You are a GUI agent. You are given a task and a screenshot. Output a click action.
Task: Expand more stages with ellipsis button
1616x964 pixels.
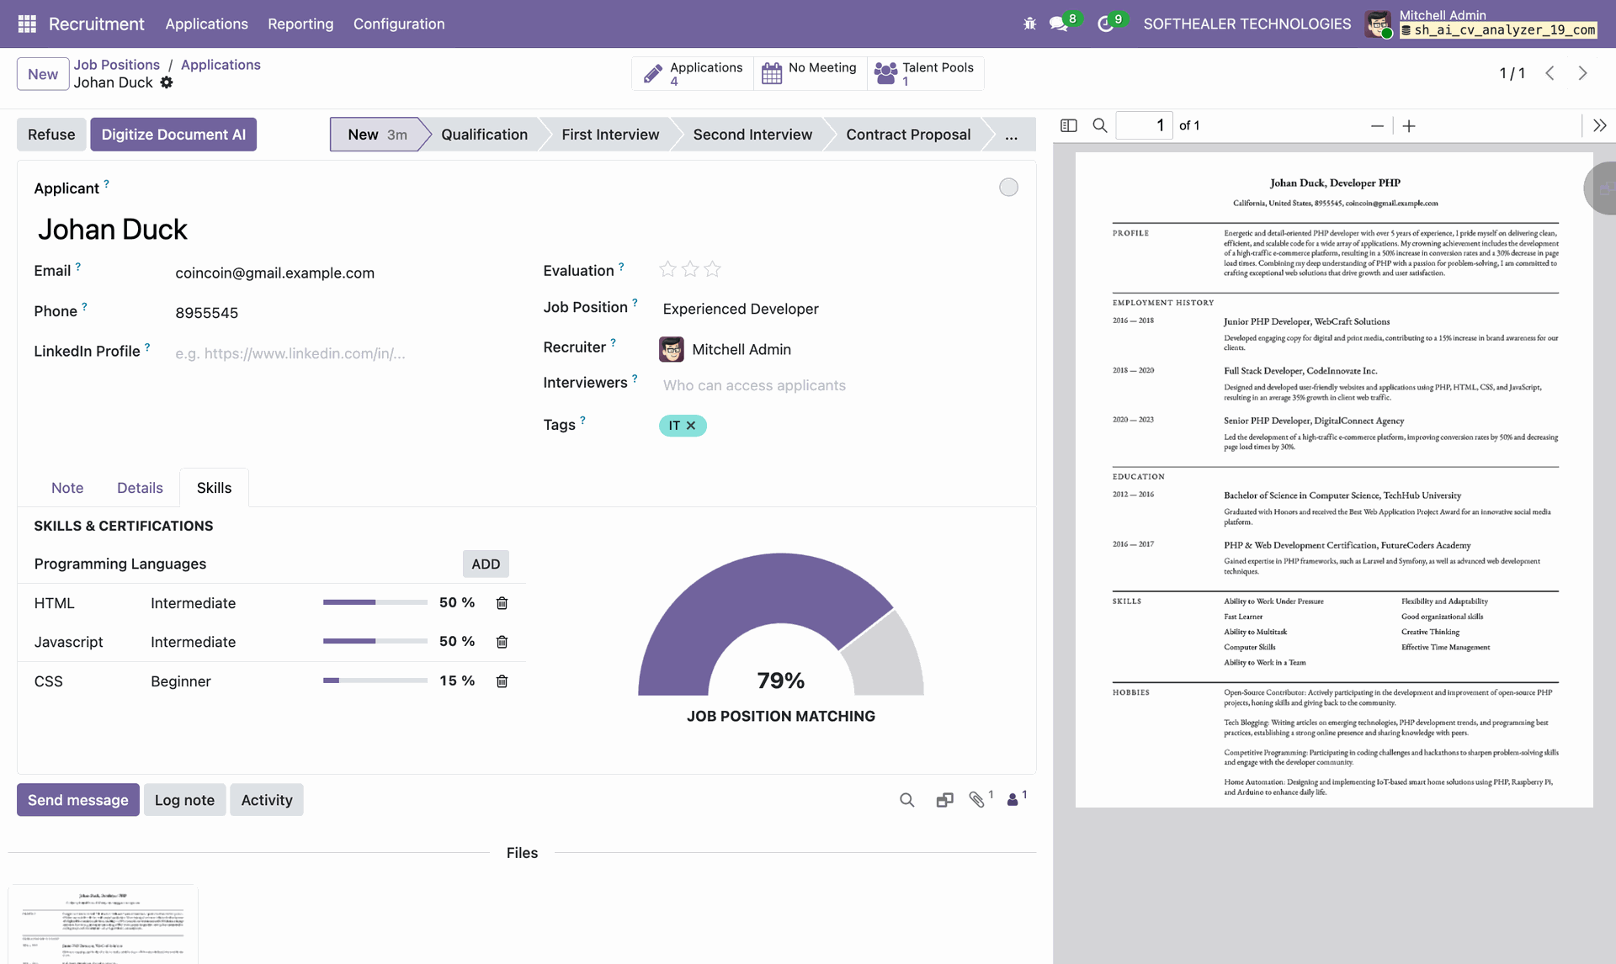(x=1011, y=135)
